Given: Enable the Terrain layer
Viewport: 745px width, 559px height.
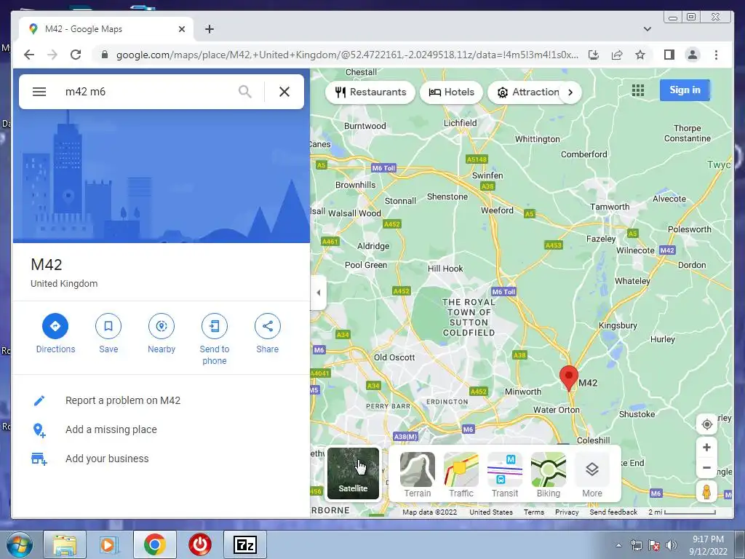Looking at the screenshot, I should [417, 475].
